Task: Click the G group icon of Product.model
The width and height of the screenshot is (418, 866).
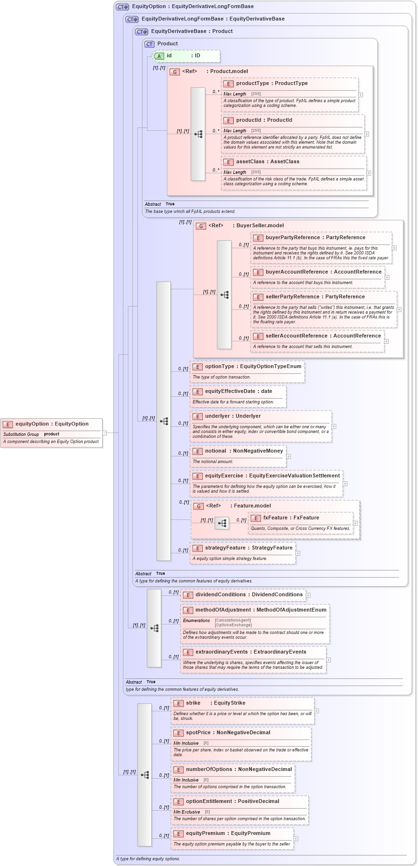Action: 175,72
